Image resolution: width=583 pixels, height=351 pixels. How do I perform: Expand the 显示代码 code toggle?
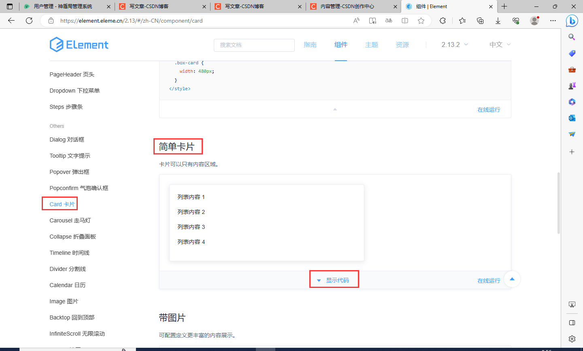pos(334,280)
